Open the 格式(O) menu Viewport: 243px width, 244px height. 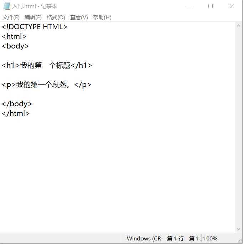pyautogui.click(x=56, y=17)
